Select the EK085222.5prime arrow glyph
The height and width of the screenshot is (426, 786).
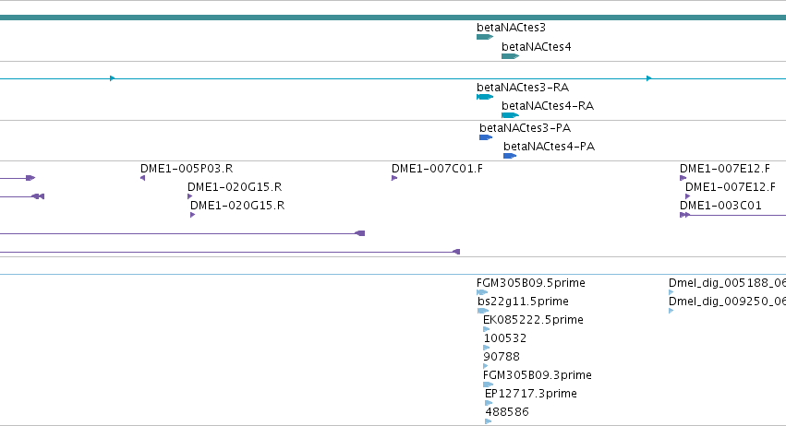(486, 329)
